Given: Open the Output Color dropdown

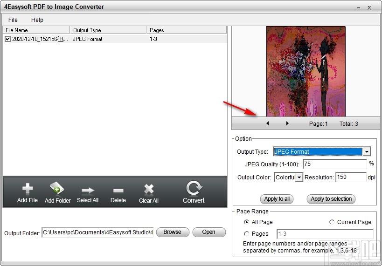Looking at the screenshot, I should 299,177.
